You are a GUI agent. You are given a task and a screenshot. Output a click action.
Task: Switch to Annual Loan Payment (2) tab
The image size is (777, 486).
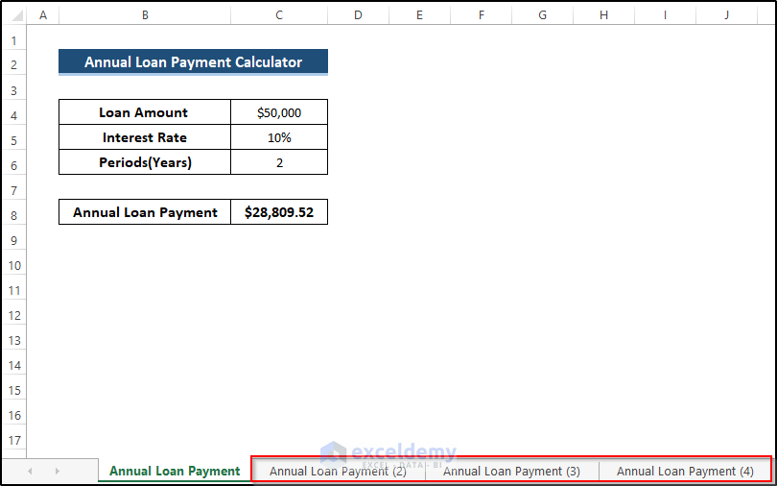click(x=338, y=472)
